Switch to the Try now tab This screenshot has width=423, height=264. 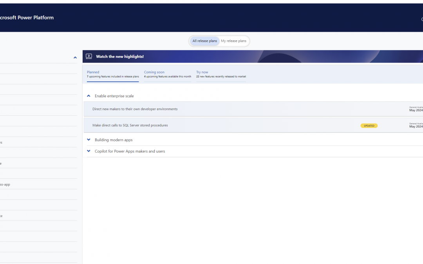coord(202,72)
